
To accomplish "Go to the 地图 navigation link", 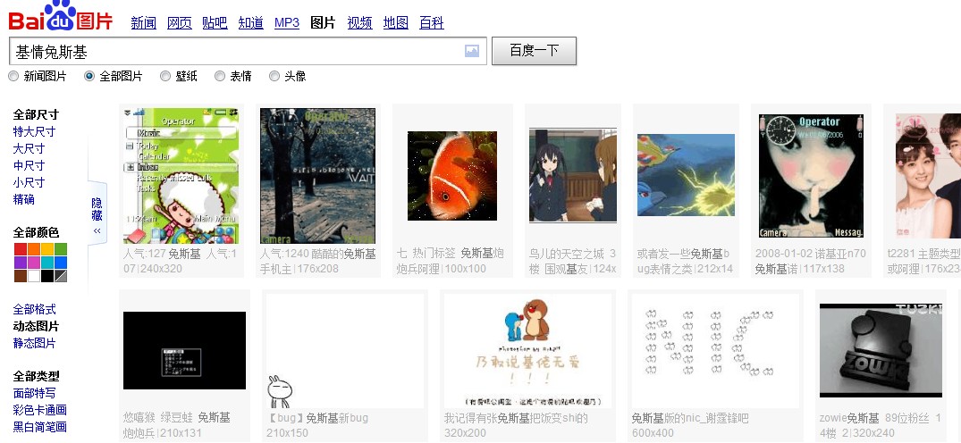I will click(x=395, y=23).
